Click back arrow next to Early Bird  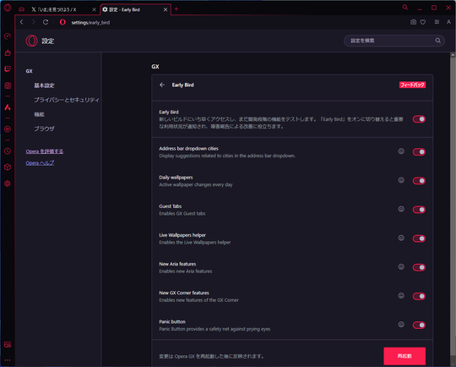point(162,85)
